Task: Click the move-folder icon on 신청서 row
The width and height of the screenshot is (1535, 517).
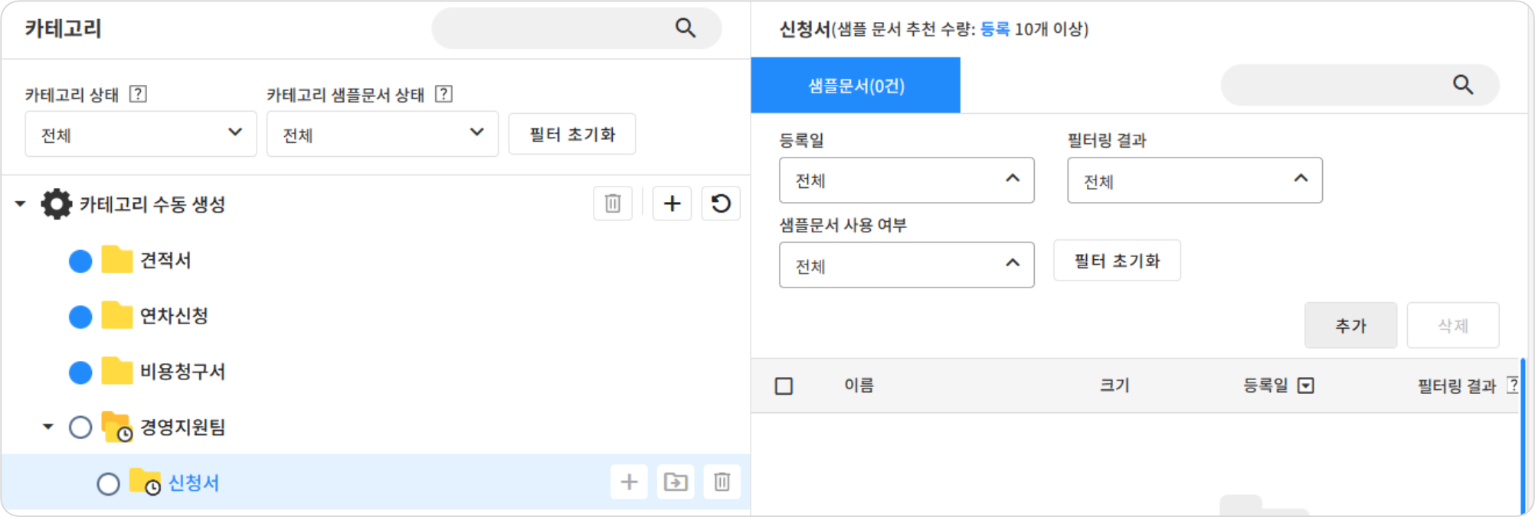Action: tap(676, 482)
